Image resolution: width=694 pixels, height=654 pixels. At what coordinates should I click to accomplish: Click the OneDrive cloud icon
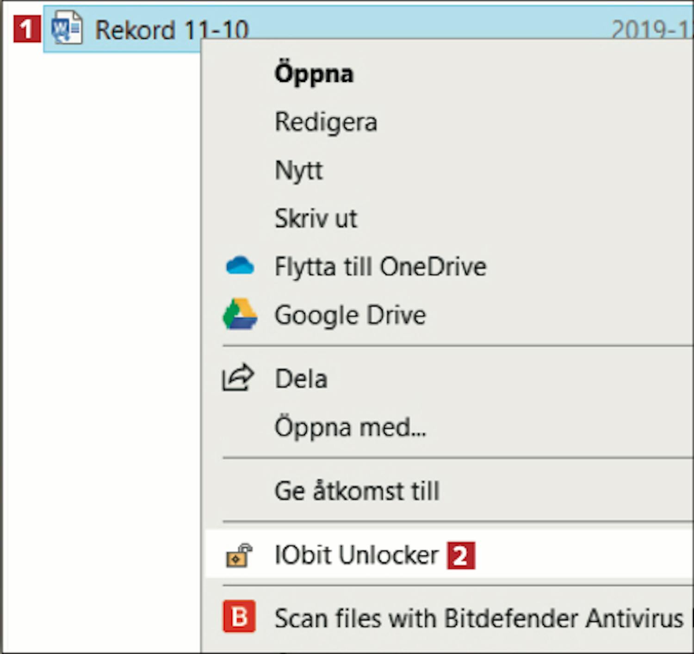(240, 266)
